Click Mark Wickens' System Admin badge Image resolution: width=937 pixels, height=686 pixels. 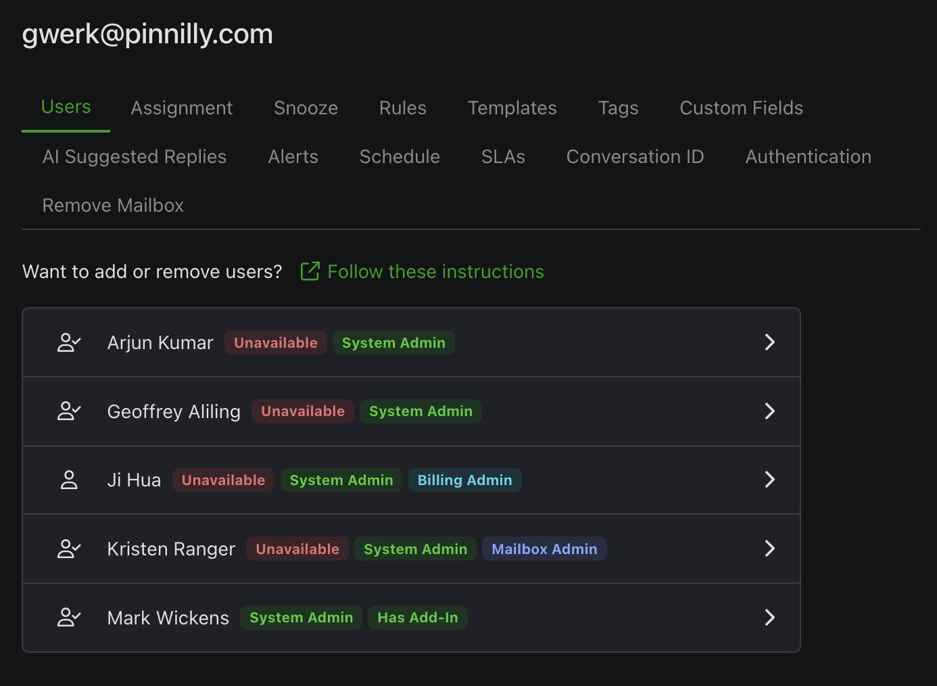click(302, 618)
